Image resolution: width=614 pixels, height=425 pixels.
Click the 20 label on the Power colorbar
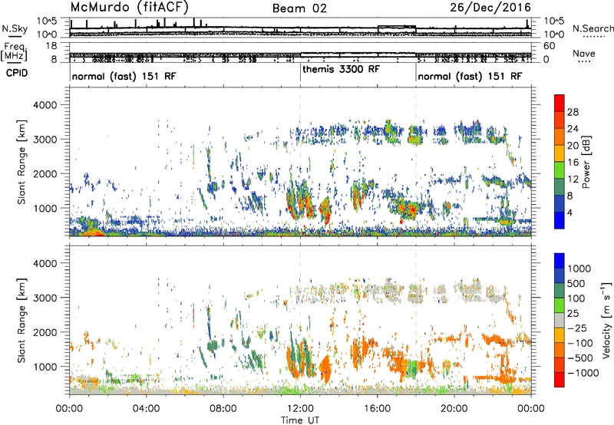(573, 146)
